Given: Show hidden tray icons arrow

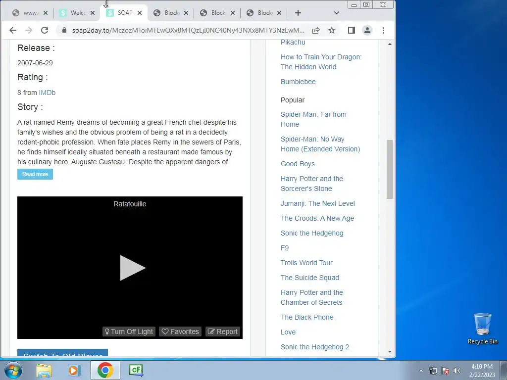Looking at the screenshot, I should coord(421,371).
